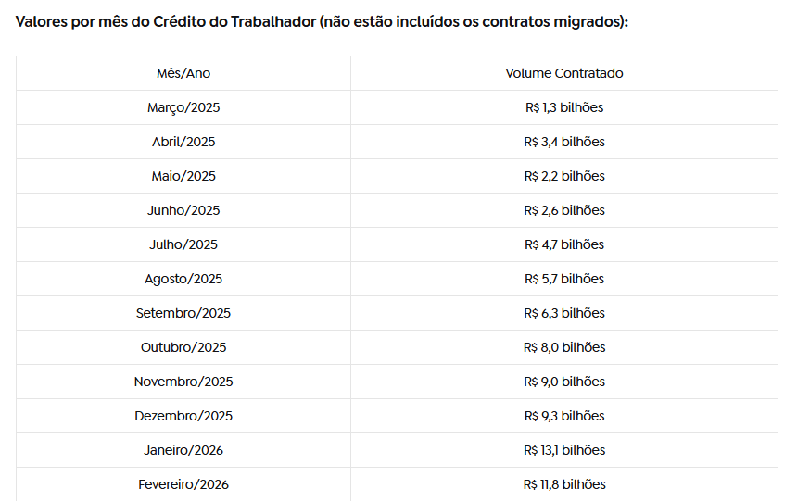Click the Mês/Ano column header
This screenshot has height=501, width=797.
[183, 73]
